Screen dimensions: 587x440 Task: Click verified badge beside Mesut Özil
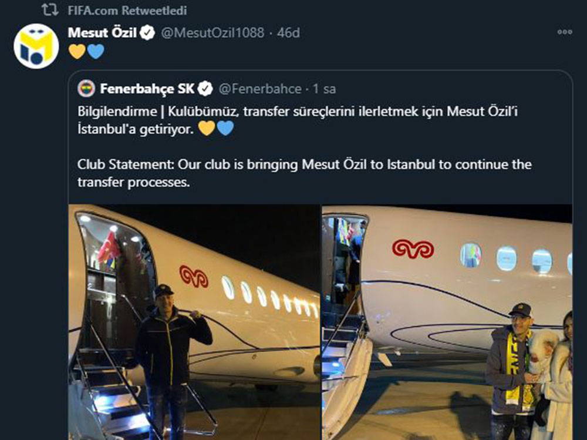coord(149,33)
